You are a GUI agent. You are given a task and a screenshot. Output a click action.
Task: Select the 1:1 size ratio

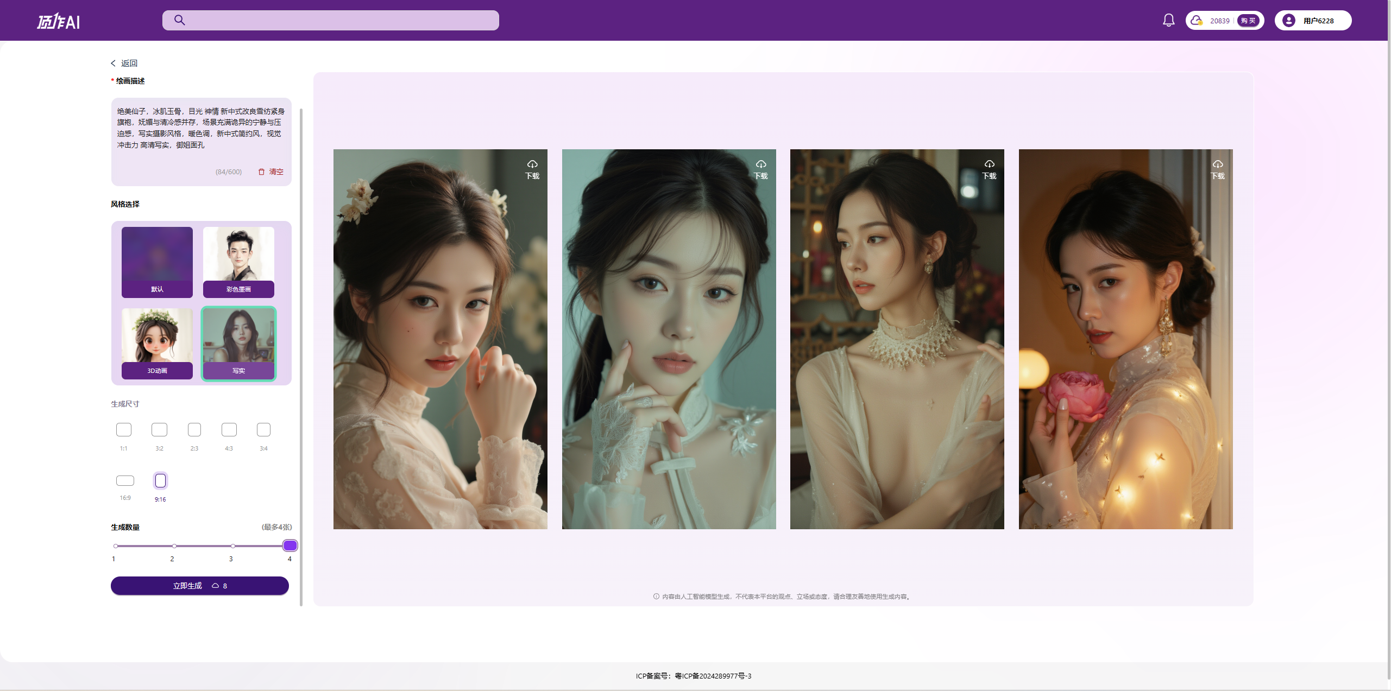[x=124, y=430]
